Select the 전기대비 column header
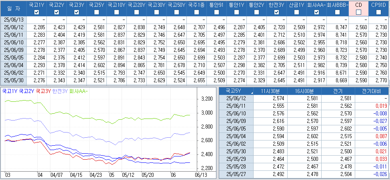Viewport: 390px width, 180px height. tap(372, 91)
